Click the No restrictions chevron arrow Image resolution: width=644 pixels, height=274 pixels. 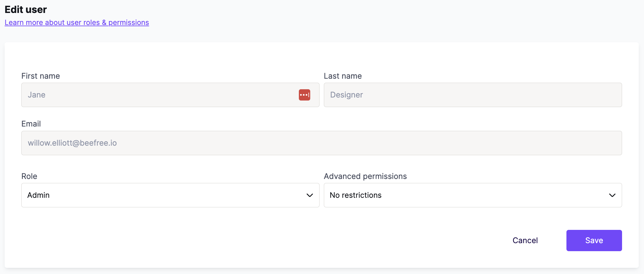click(x=612, y=195)
